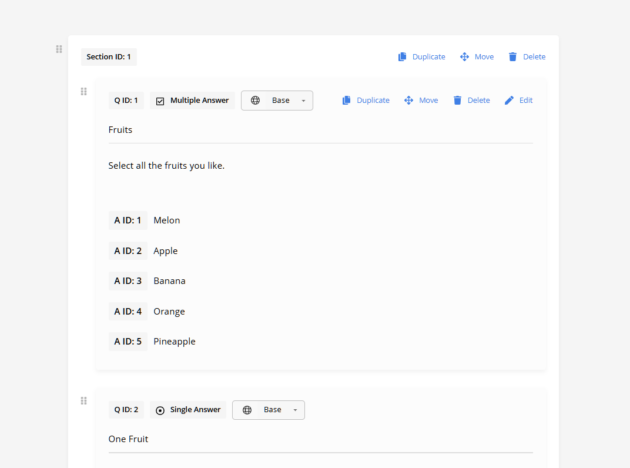The height and width of the screenshot is (468, 630).
Task: Click the A ID: 2 badge
Action: tap(128, 251)
